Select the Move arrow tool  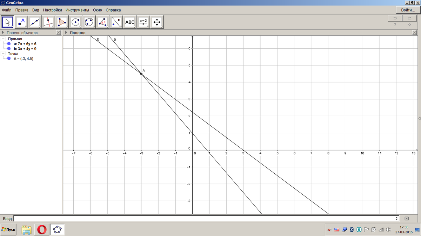8,22
